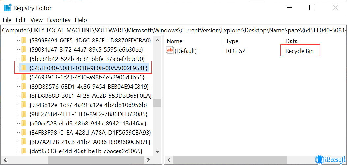Click folder icon of {B4FB3F98-C1EA-428d-A78A-D1F5659CBA93}
The width and height of the screenshot is (347, 165).
point(24,133)
